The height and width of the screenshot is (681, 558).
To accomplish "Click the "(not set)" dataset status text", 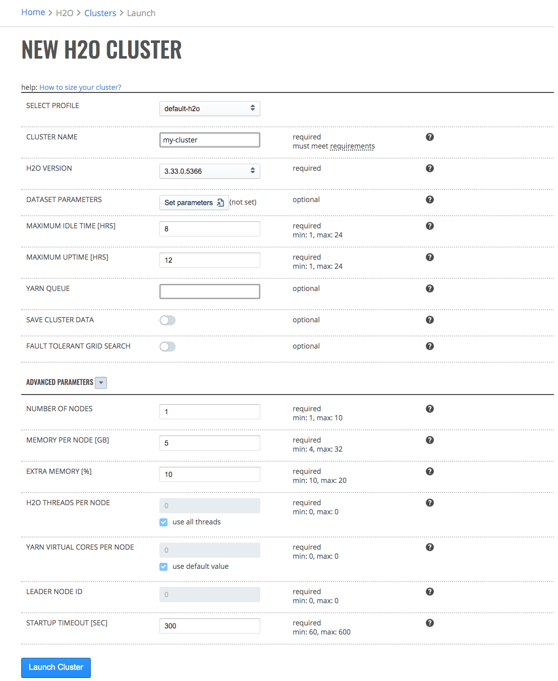I will click(x=243, y=202).
